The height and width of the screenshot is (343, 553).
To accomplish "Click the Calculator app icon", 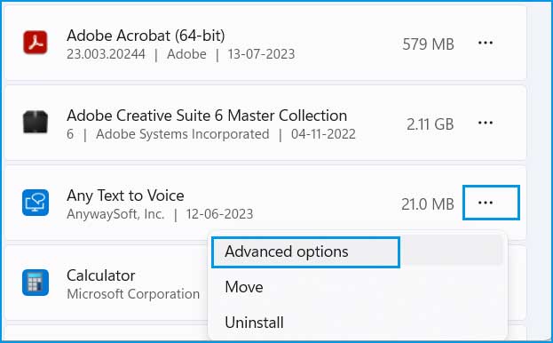I will coord(36,283).
